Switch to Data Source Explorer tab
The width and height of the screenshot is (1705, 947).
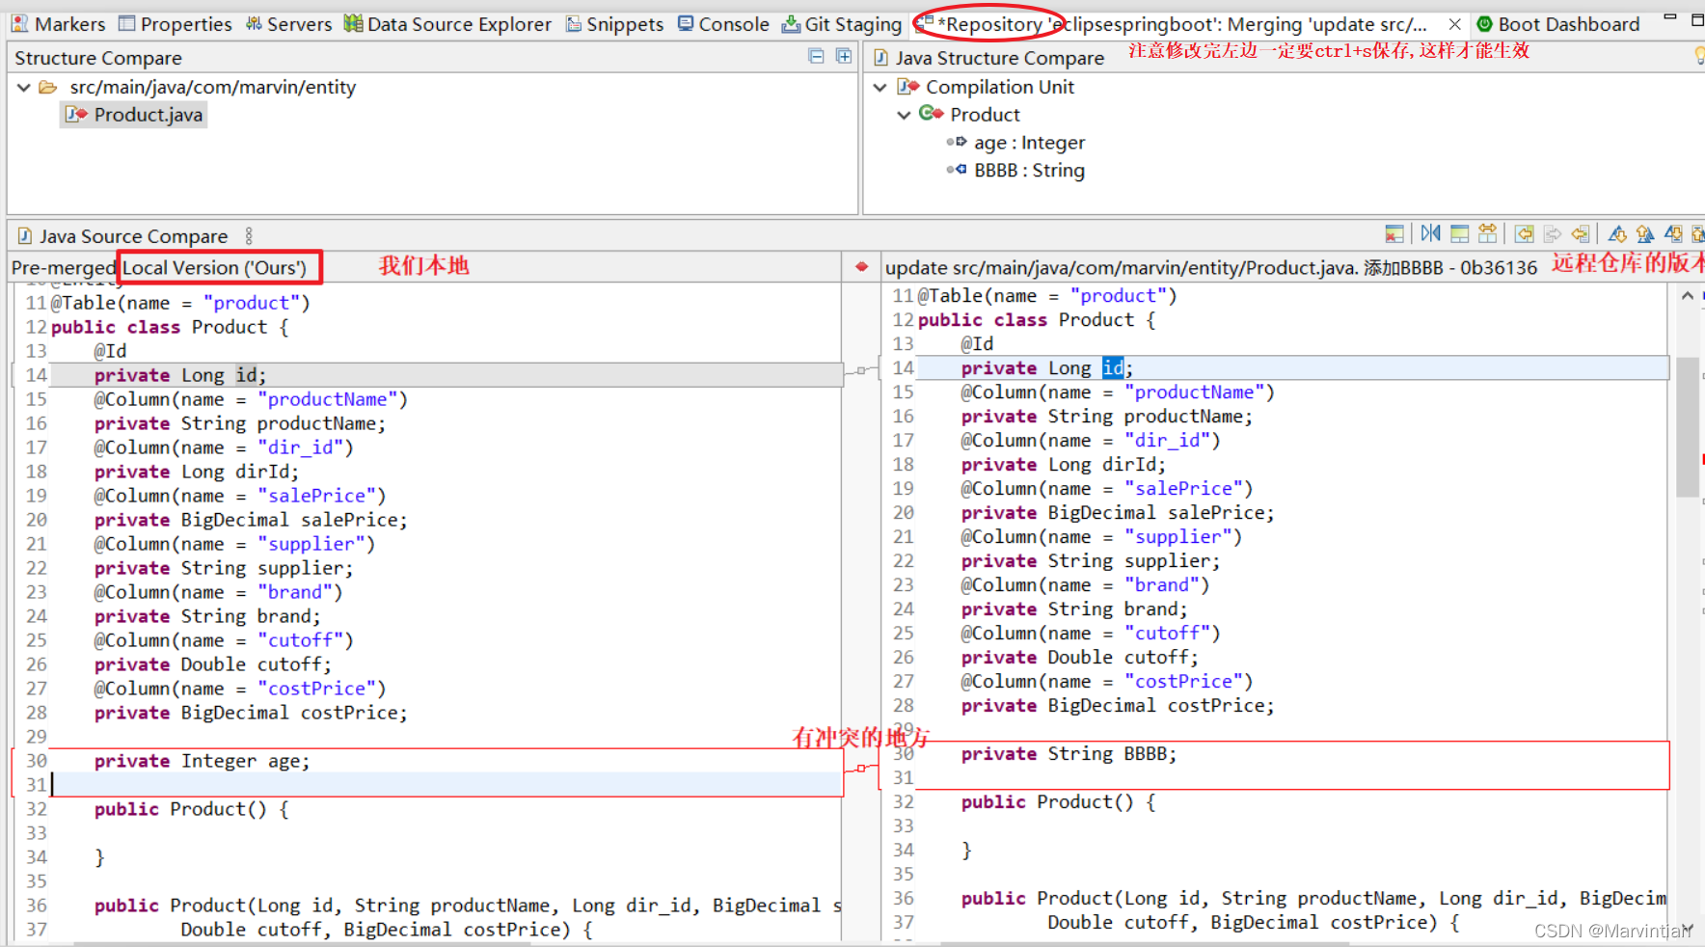(448, 24)
